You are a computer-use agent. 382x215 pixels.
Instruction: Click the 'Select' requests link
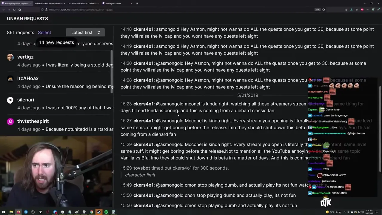pyautogui.click(x=44, y=33)
